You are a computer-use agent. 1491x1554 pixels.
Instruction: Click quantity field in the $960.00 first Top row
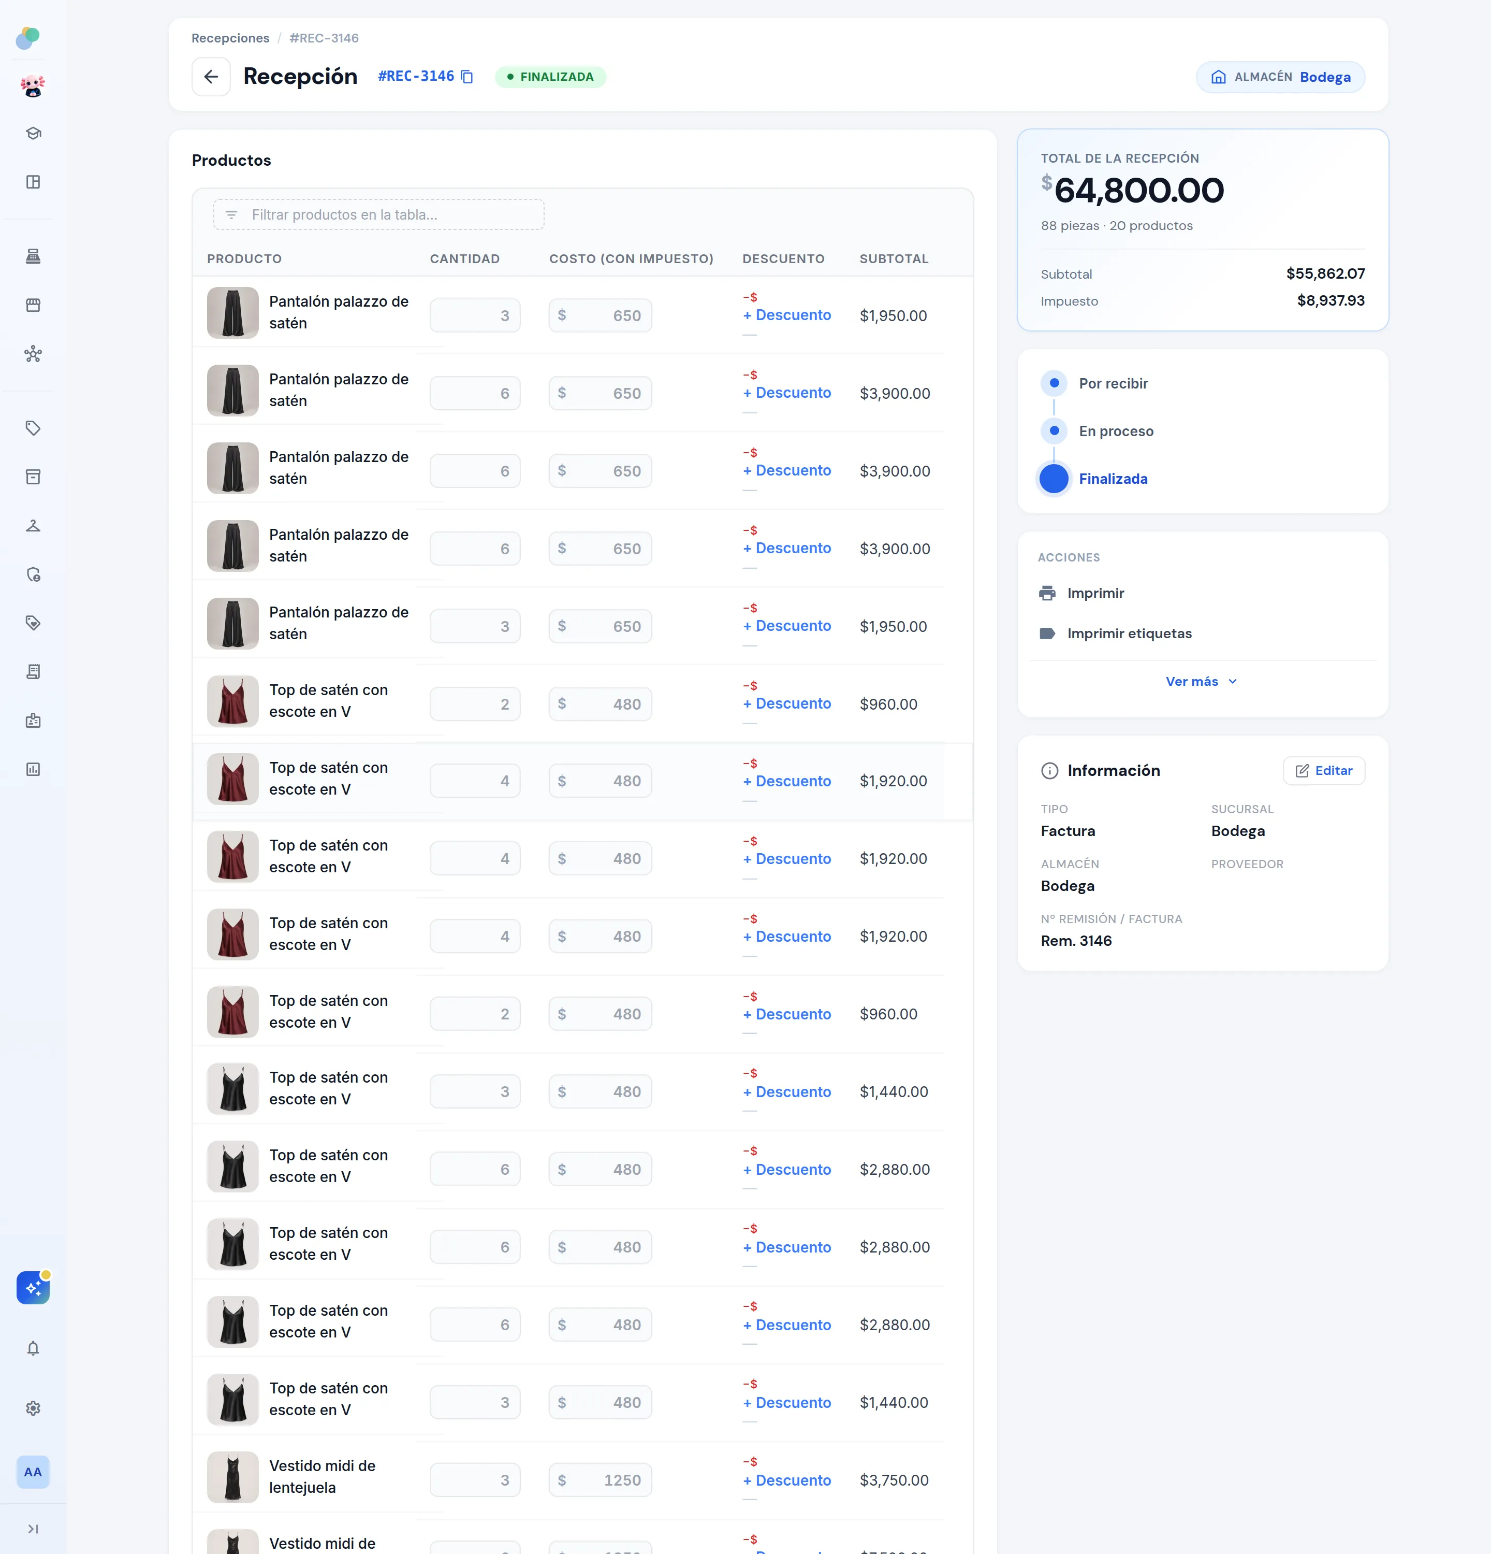475,704
